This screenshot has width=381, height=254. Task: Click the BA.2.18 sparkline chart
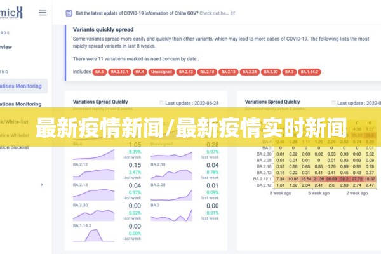(171, 175)
